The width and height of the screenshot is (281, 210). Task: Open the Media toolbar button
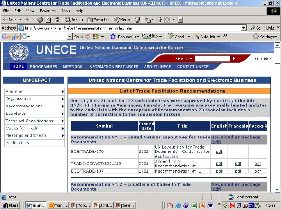click(x=122, y=20)
